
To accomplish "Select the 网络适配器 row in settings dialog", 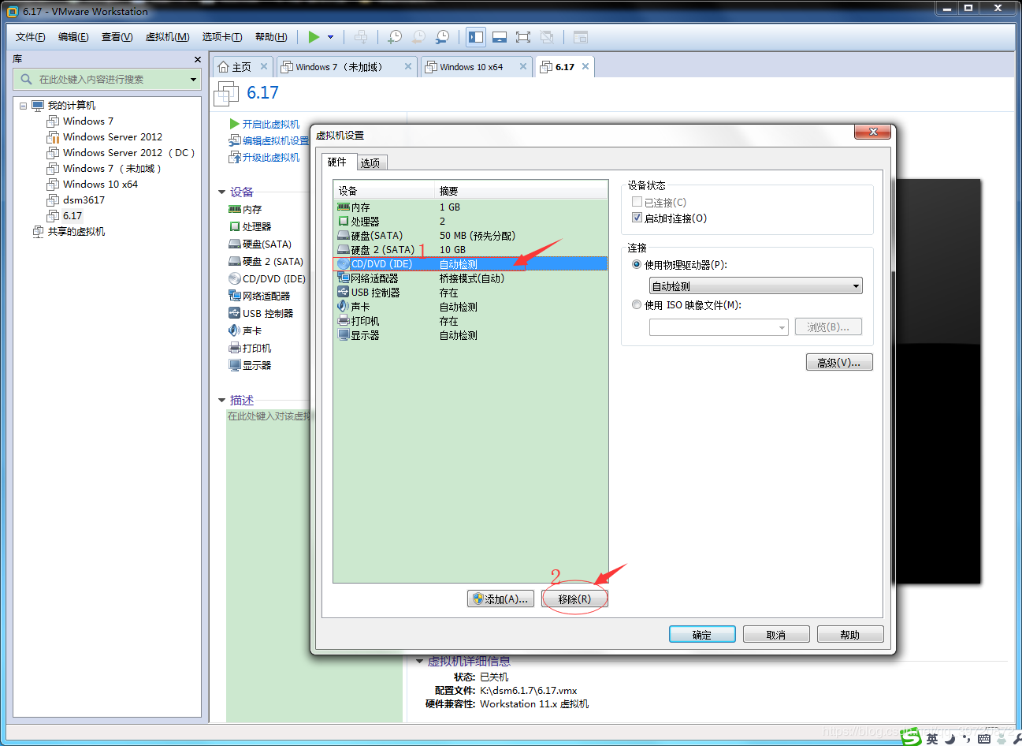I will [470, 278].
